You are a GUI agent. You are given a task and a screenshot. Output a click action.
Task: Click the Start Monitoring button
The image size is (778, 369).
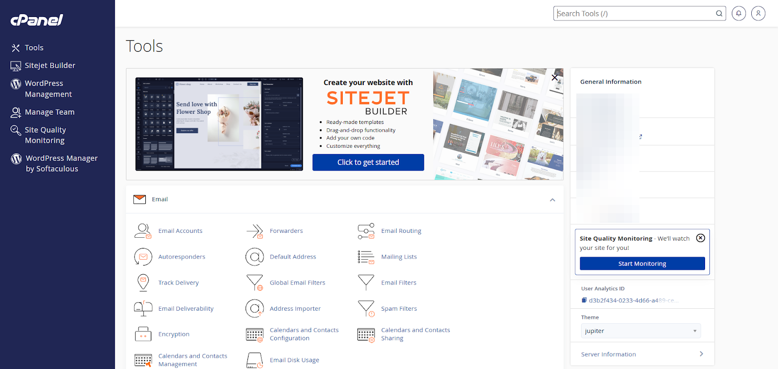pos(642,264)
